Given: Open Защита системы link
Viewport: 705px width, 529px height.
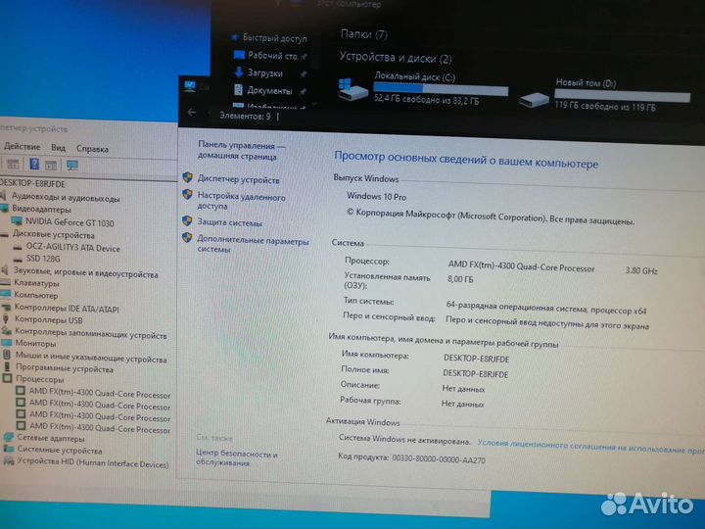Looking at the screenshot, I should point(229,222).
